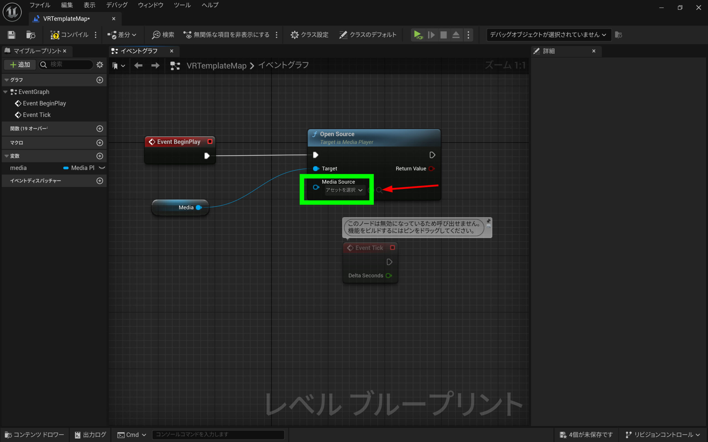Toggle pin on the disabled node comment bubble
This screenshot has height=442, width=708.
pyautogui.click(x=488, y=221)
